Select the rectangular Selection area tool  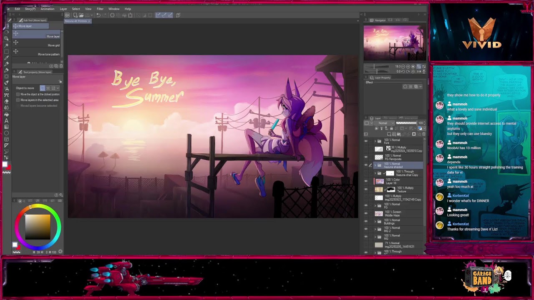(6, 52)
